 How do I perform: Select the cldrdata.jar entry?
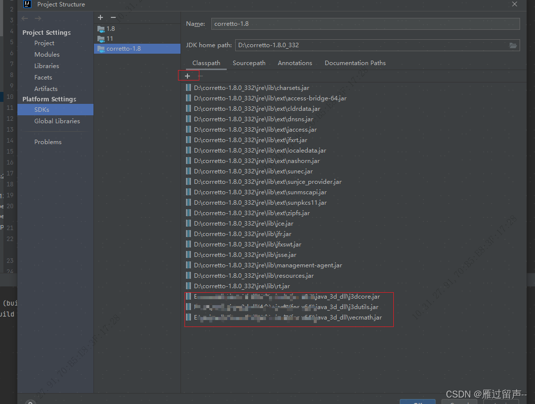tap(354, 109)
